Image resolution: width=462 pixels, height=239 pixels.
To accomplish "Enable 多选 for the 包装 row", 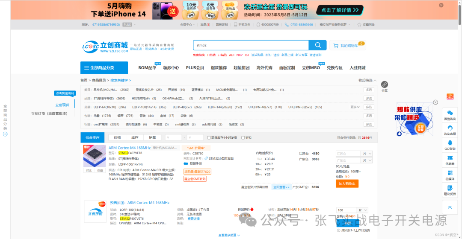I will click(369, 116).
